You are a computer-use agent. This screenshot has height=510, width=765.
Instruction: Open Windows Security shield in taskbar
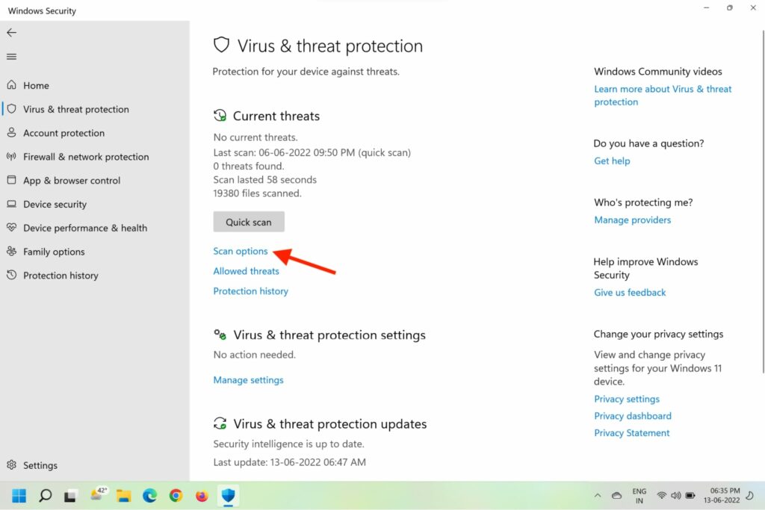pos(227,495)
